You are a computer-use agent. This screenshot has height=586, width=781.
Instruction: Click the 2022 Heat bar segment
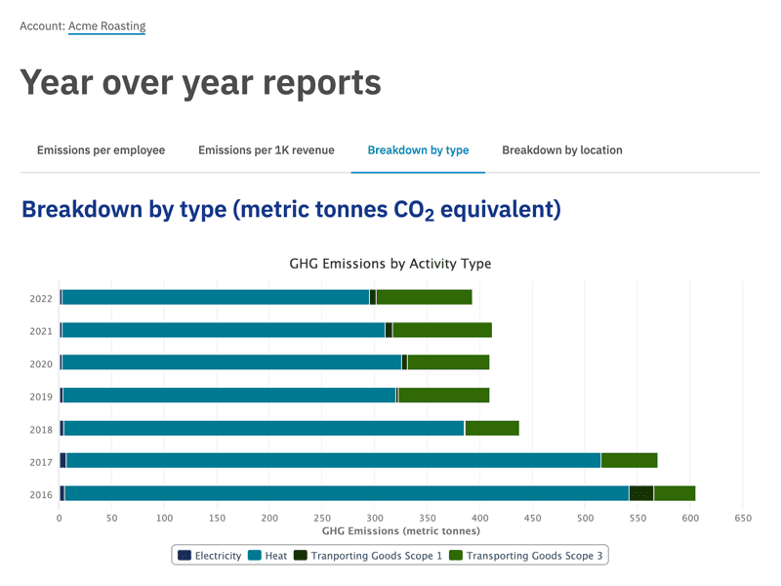[215, 297]
